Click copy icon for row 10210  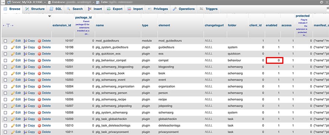25,126
